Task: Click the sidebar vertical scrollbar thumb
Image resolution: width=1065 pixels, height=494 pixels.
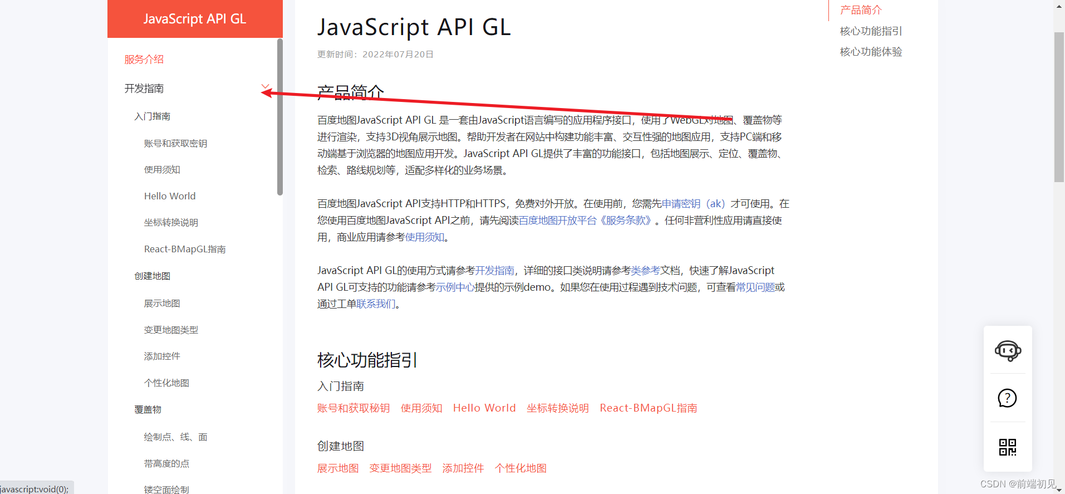Action: (x=279, y=117)
